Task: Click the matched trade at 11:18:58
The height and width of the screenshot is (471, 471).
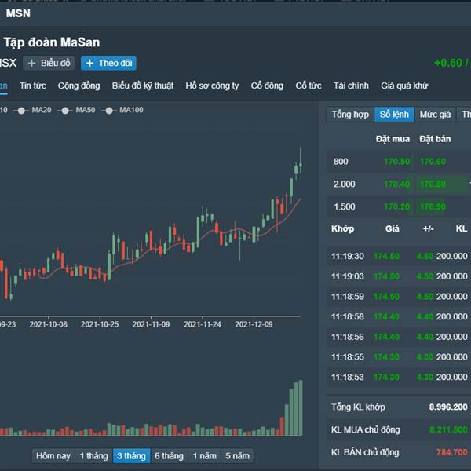Action: 399,316
